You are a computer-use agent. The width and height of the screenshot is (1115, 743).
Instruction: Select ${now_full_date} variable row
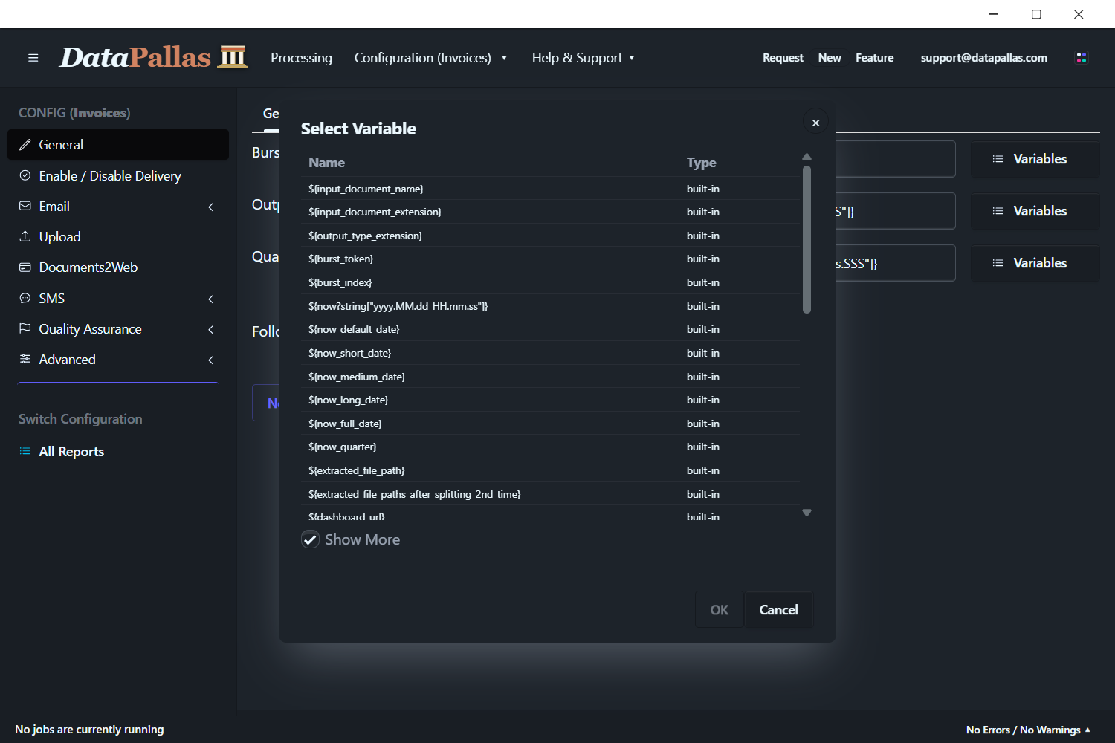point(550,424)
